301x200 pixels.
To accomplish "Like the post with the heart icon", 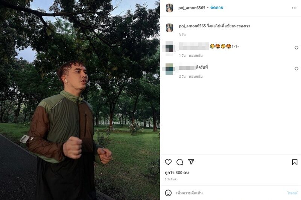I will tap(168, 162).
